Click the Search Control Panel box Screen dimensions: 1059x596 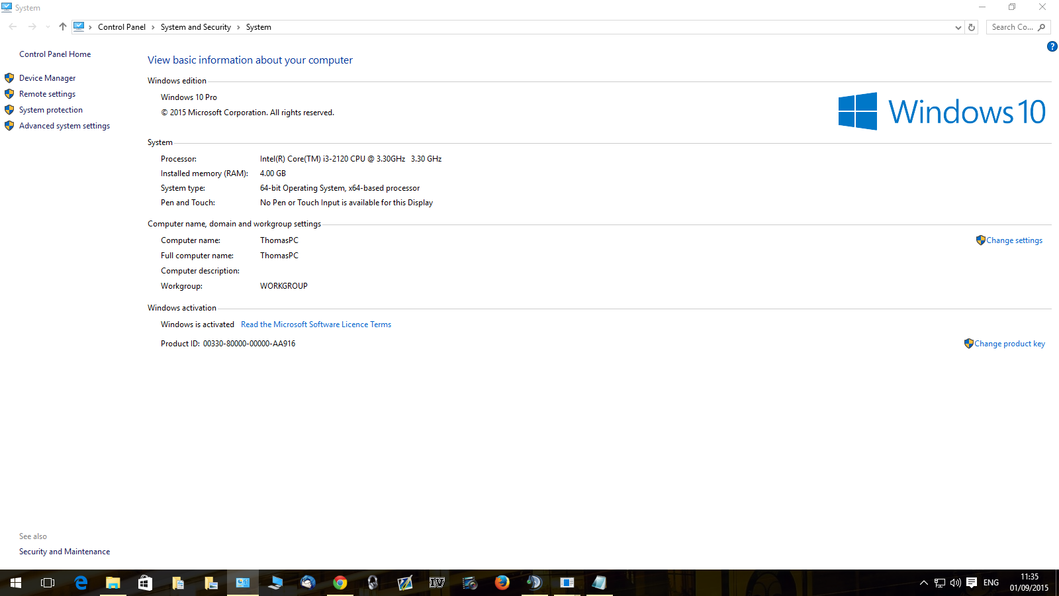click(x=1018, y=27)
